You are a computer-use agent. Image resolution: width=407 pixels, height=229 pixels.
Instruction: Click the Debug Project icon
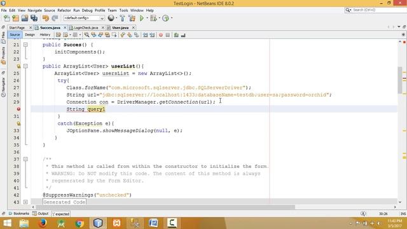point(153,18)
